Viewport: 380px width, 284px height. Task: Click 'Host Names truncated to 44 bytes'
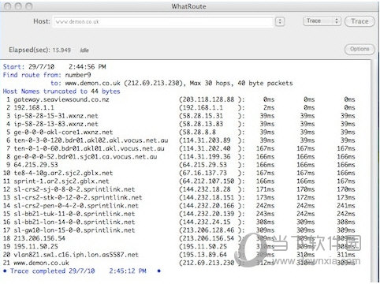coord(61,92)
